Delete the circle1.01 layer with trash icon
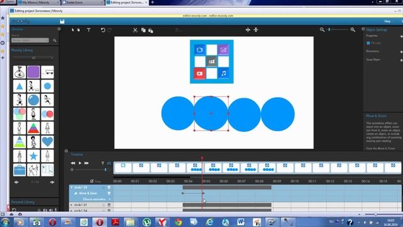The width and height of the screenshot is (403, 227). tap(109, 205)
